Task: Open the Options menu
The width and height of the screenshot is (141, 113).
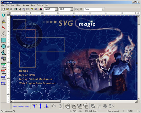Action: 40,5
